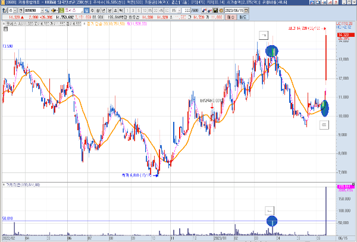Click the first window layout icon in the title bar

click(x=312, y=2)
